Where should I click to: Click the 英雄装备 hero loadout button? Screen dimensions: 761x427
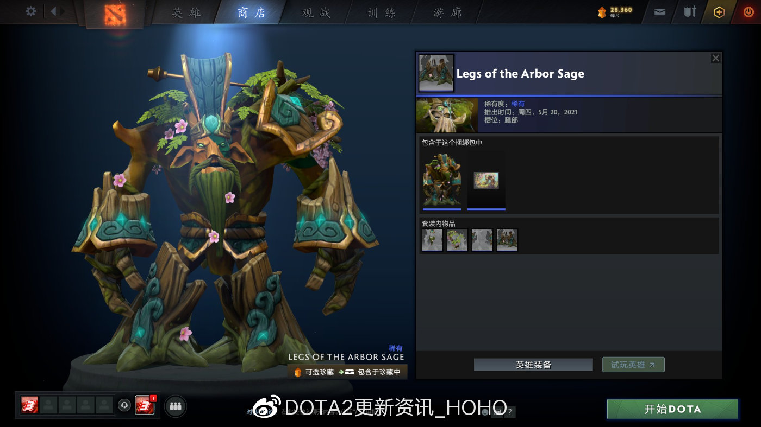pyautogui.click(x=533, y=365)
